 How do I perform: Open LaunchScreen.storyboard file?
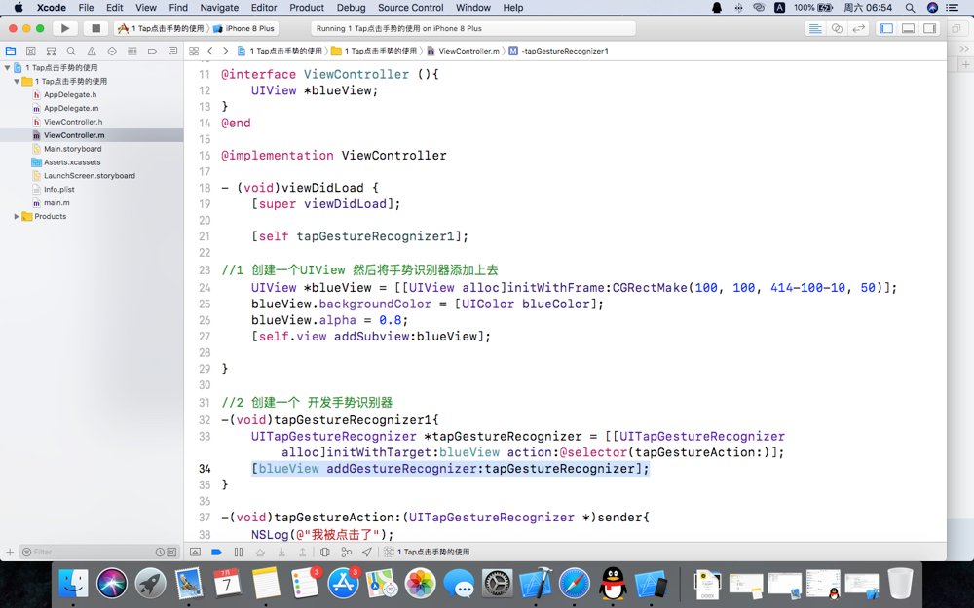coord(90,176)
